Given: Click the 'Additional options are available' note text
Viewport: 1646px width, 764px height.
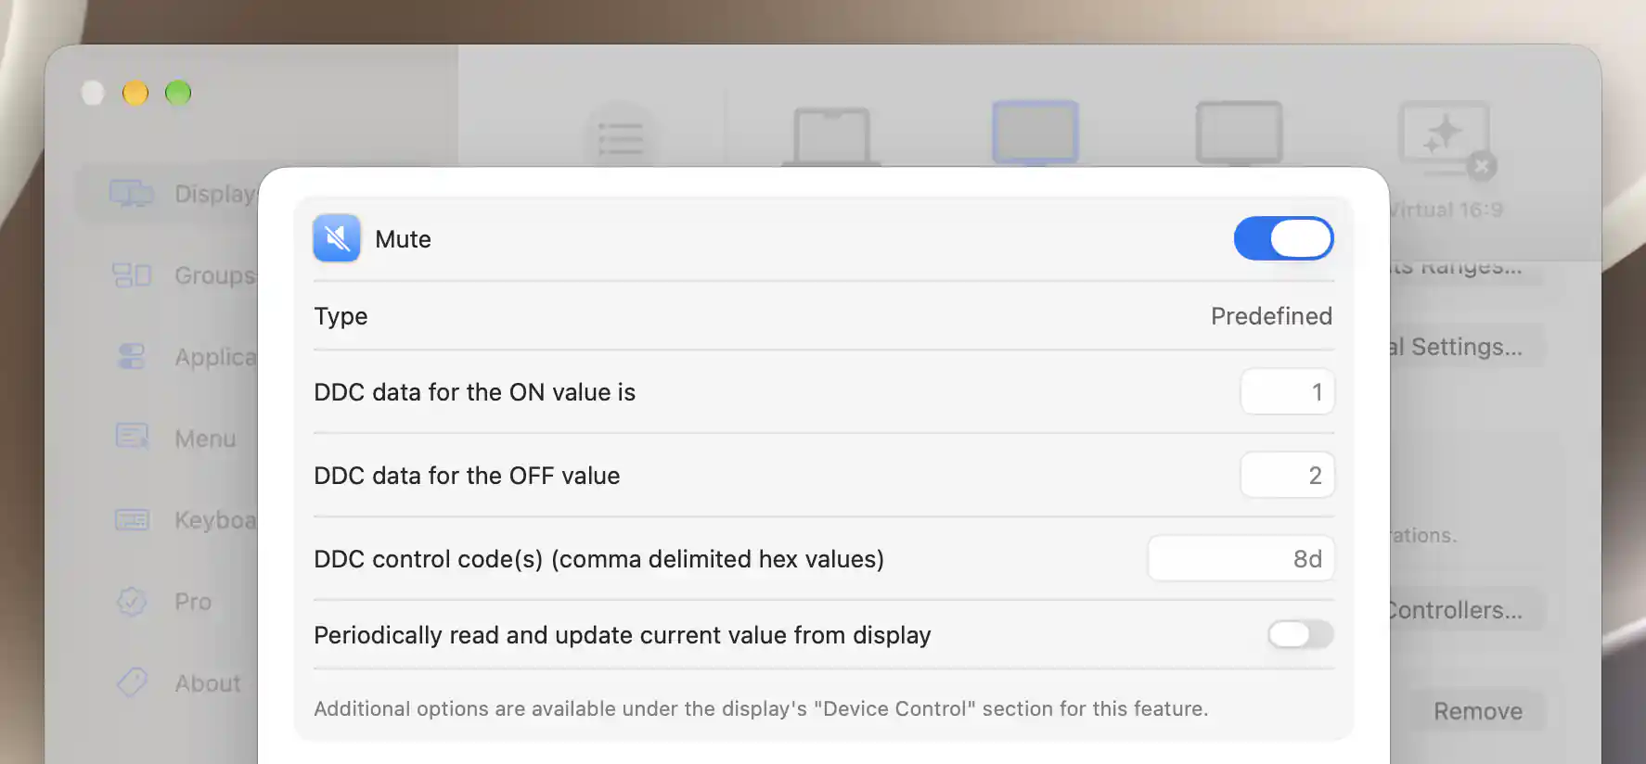Looking at the screenshot, I should pos(761,708).
